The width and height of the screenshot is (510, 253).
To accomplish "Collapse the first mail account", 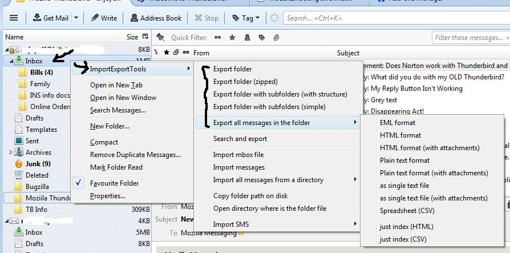I will coord(7,50).
